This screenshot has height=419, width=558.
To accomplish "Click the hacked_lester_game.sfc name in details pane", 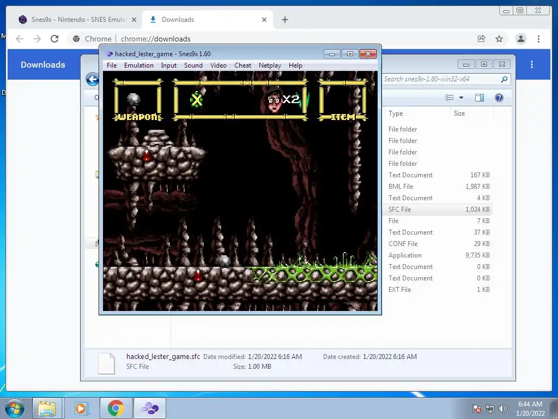I will pyautogui.click(x=163, y=356).
